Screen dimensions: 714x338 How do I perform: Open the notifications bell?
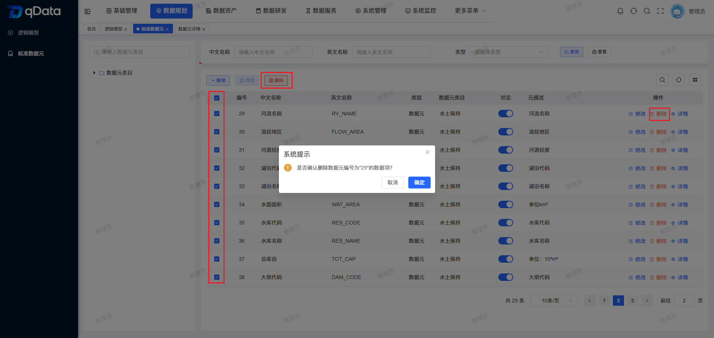click(620, 11)
